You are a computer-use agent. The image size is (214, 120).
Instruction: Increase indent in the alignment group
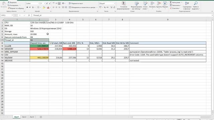pos(66,7)
